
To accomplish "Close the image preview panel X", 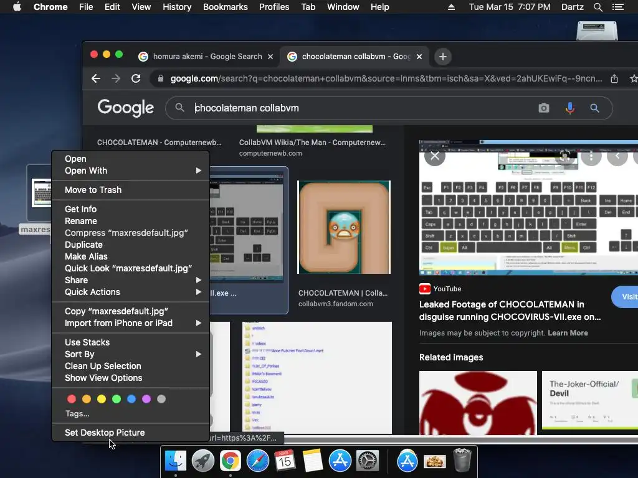I will [435, 156].
